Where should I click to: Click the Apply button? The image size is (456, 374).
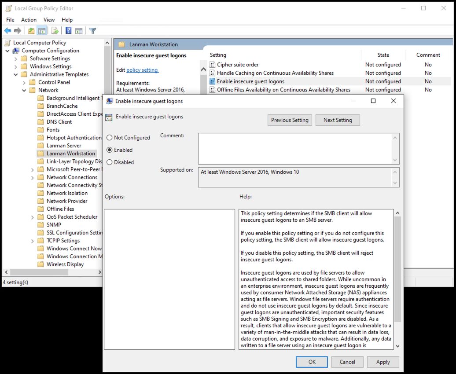coord(383,362)
